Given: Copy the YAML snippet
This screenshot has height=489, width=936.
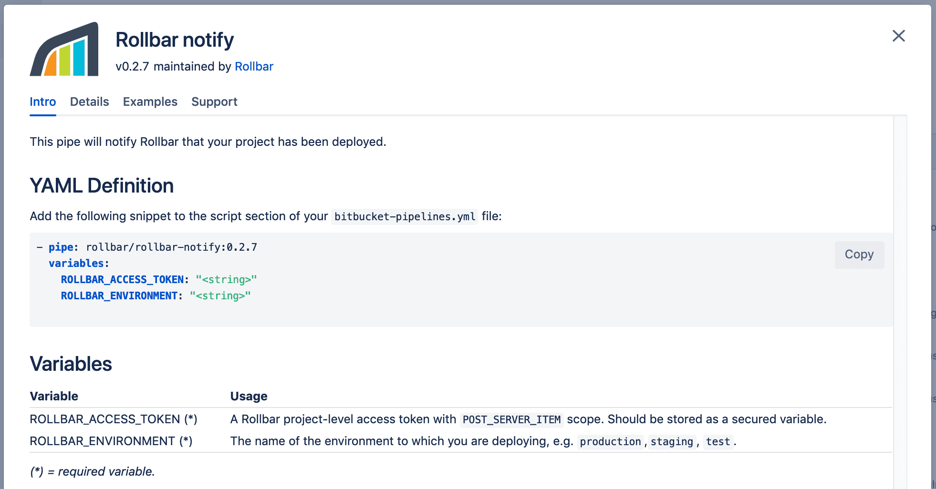Looking at the screenshot, I should [859, 255].
